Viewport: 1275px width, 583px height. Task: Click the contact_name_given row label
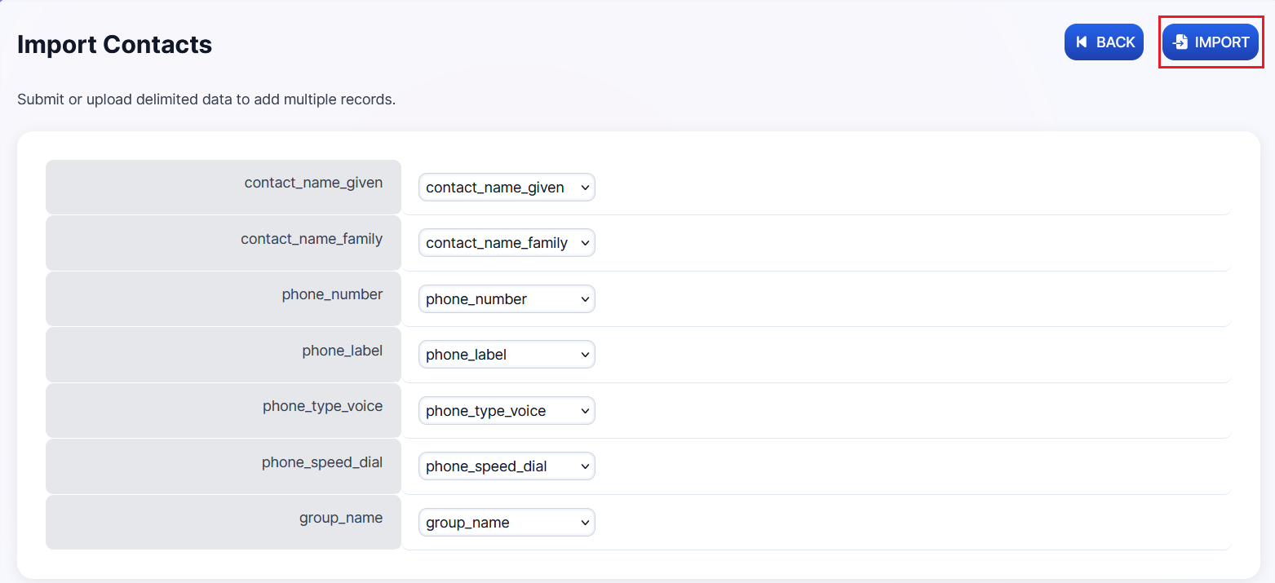313,183
